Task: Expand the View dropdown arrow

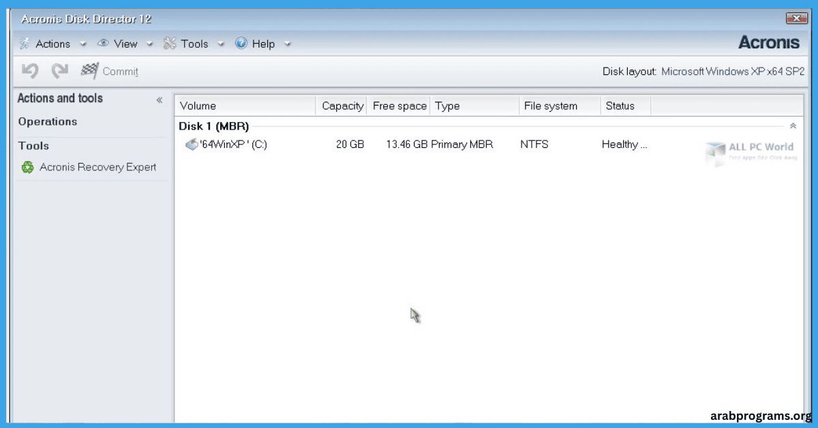Action: [149, 44]
